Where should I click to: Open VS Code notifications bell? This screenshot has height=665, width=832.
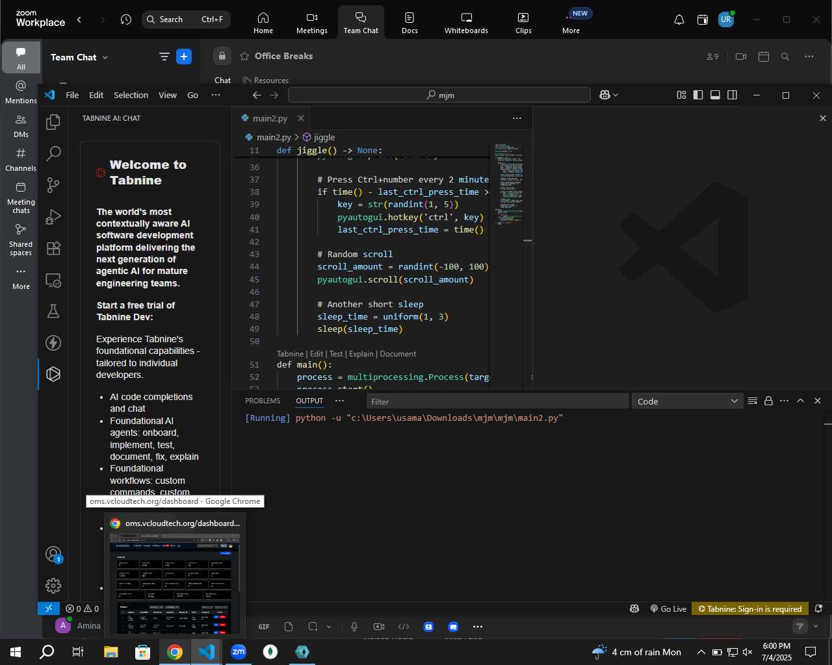pyautogui.click(x=819, y=609)
